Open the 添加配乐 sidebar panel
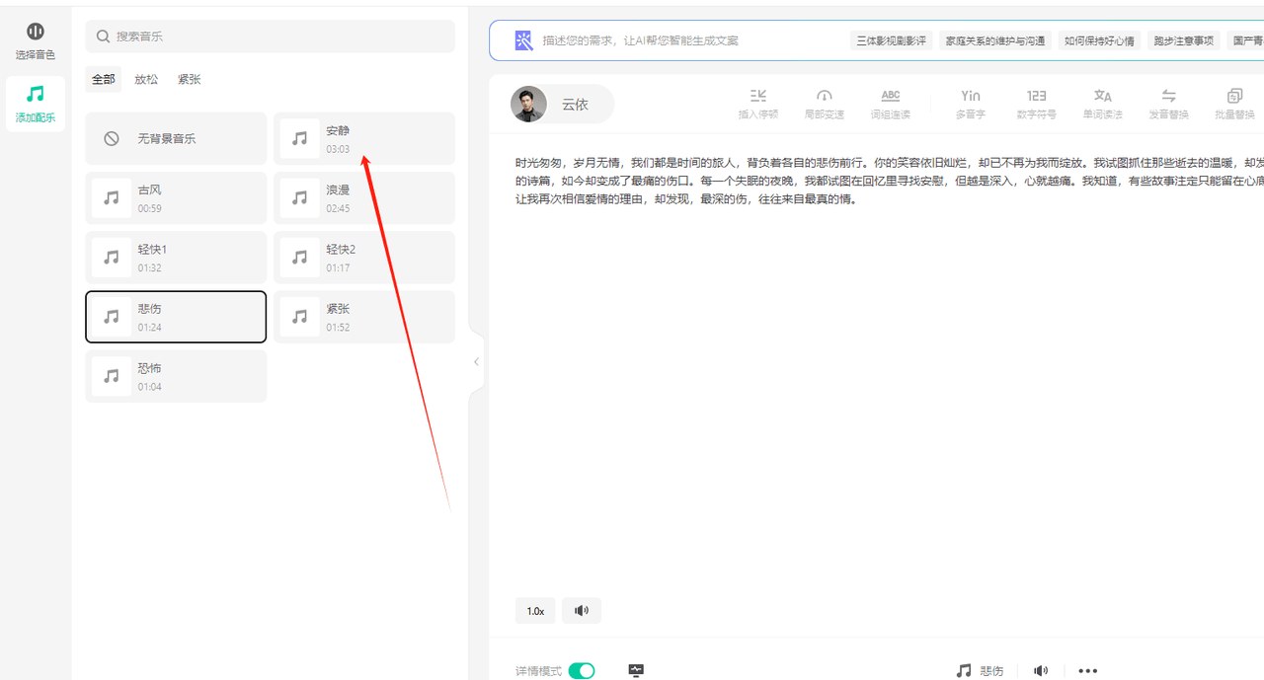The height and width of the screenshot is (680, 1264). [36, 104]
